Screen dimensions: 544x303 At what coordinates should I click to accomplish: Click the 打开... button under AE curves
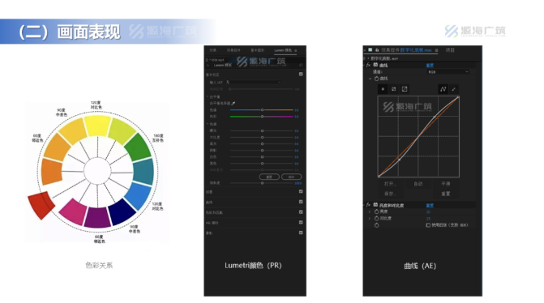point(390,184)
